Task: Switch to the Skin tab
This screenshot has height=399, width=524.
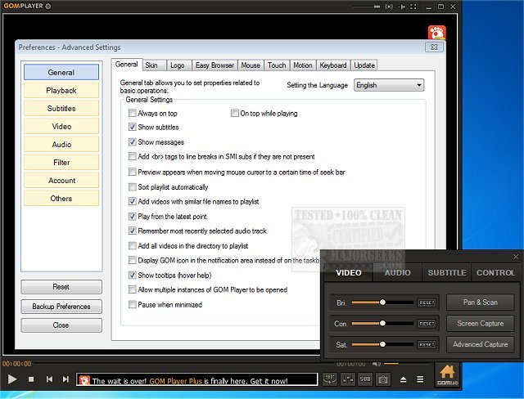Action: pyautogui.click(x=154, y=65)
